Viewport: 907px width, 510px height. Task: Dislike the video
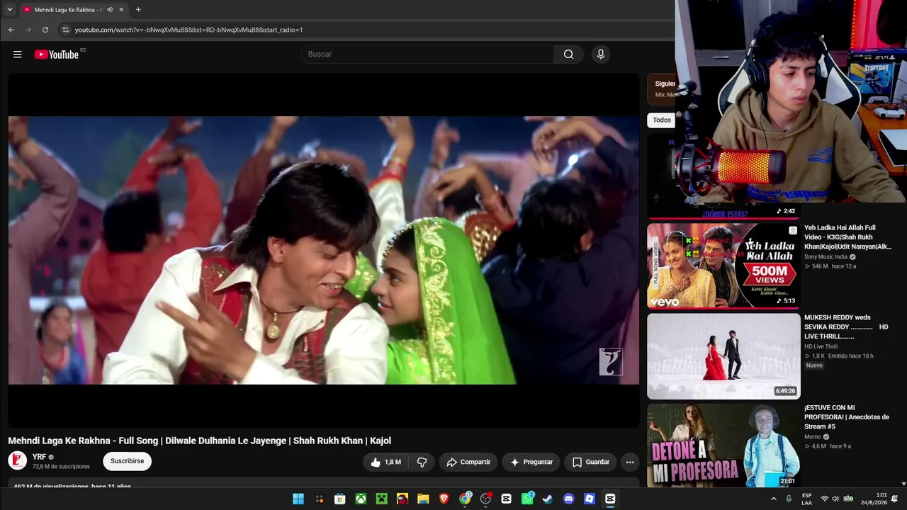tap(422, 462)
